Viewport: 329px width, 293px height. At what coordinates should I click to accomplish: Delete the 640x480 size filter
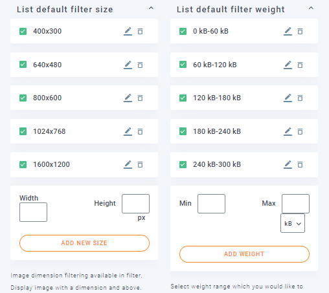coord(141,65)
